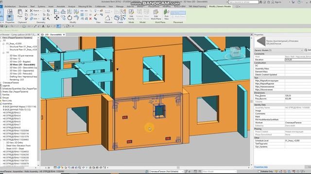311x174 pixels.
Task: Click the view scale 1:20 control
Action: point(48,168)
